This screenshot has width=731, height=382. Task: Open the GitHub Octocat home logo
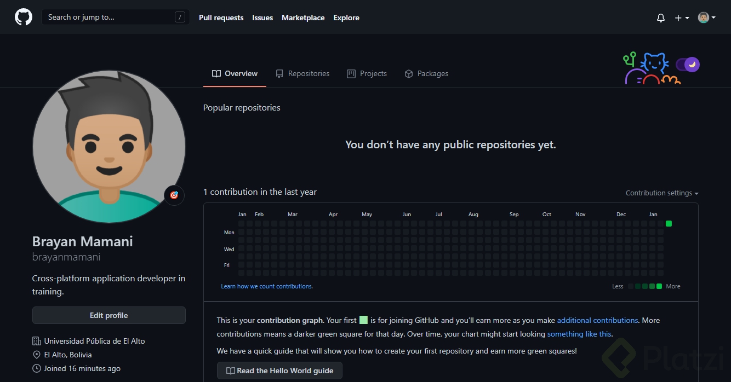[x=24, y=17]
